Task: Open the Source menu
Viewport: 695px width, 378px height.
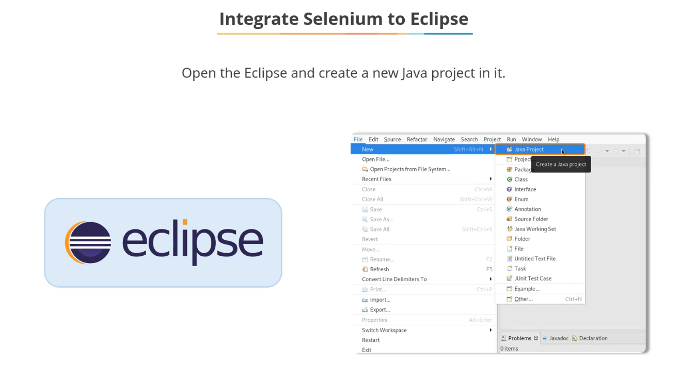Action: [392, 139]
